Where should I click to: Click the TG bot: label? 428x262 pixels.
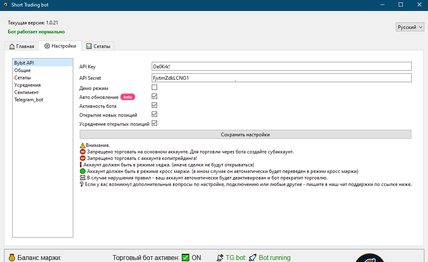click(x=236, y=258)
